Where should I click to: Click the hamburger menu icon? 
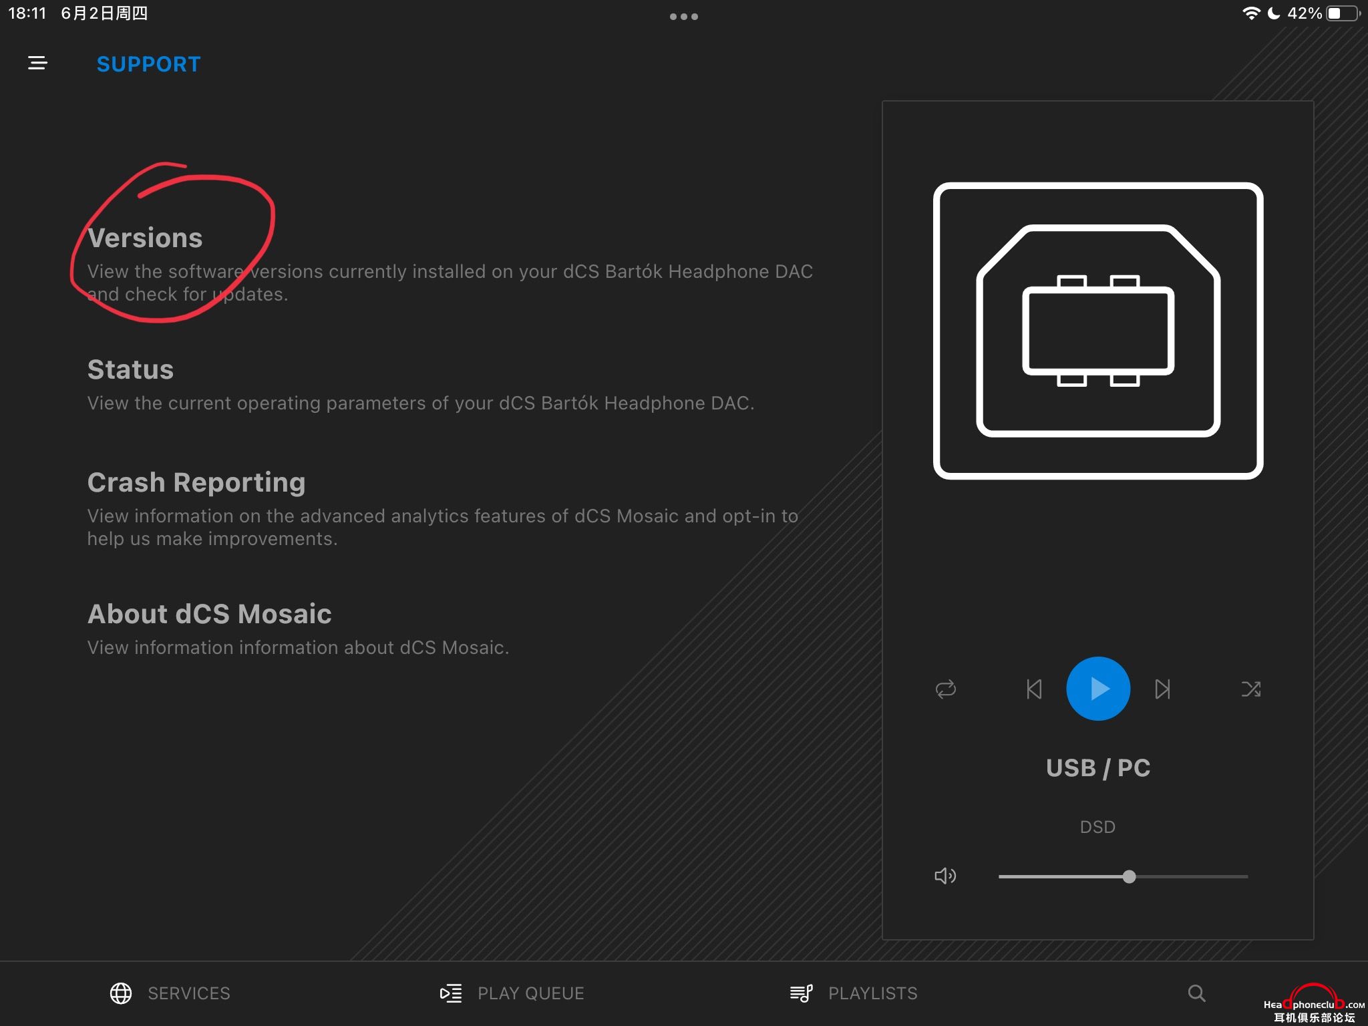pos(37,65)
